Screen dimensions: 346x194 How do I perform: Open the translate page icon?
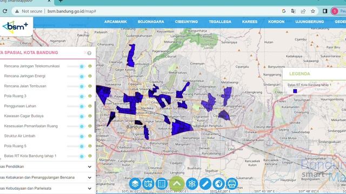(x=293, y=11)
